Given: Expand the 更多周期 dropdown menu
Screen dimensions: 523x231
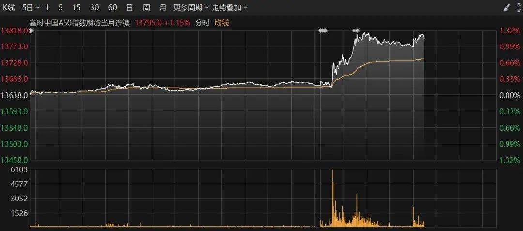Looking at the screenshot, I should point(191,8).
